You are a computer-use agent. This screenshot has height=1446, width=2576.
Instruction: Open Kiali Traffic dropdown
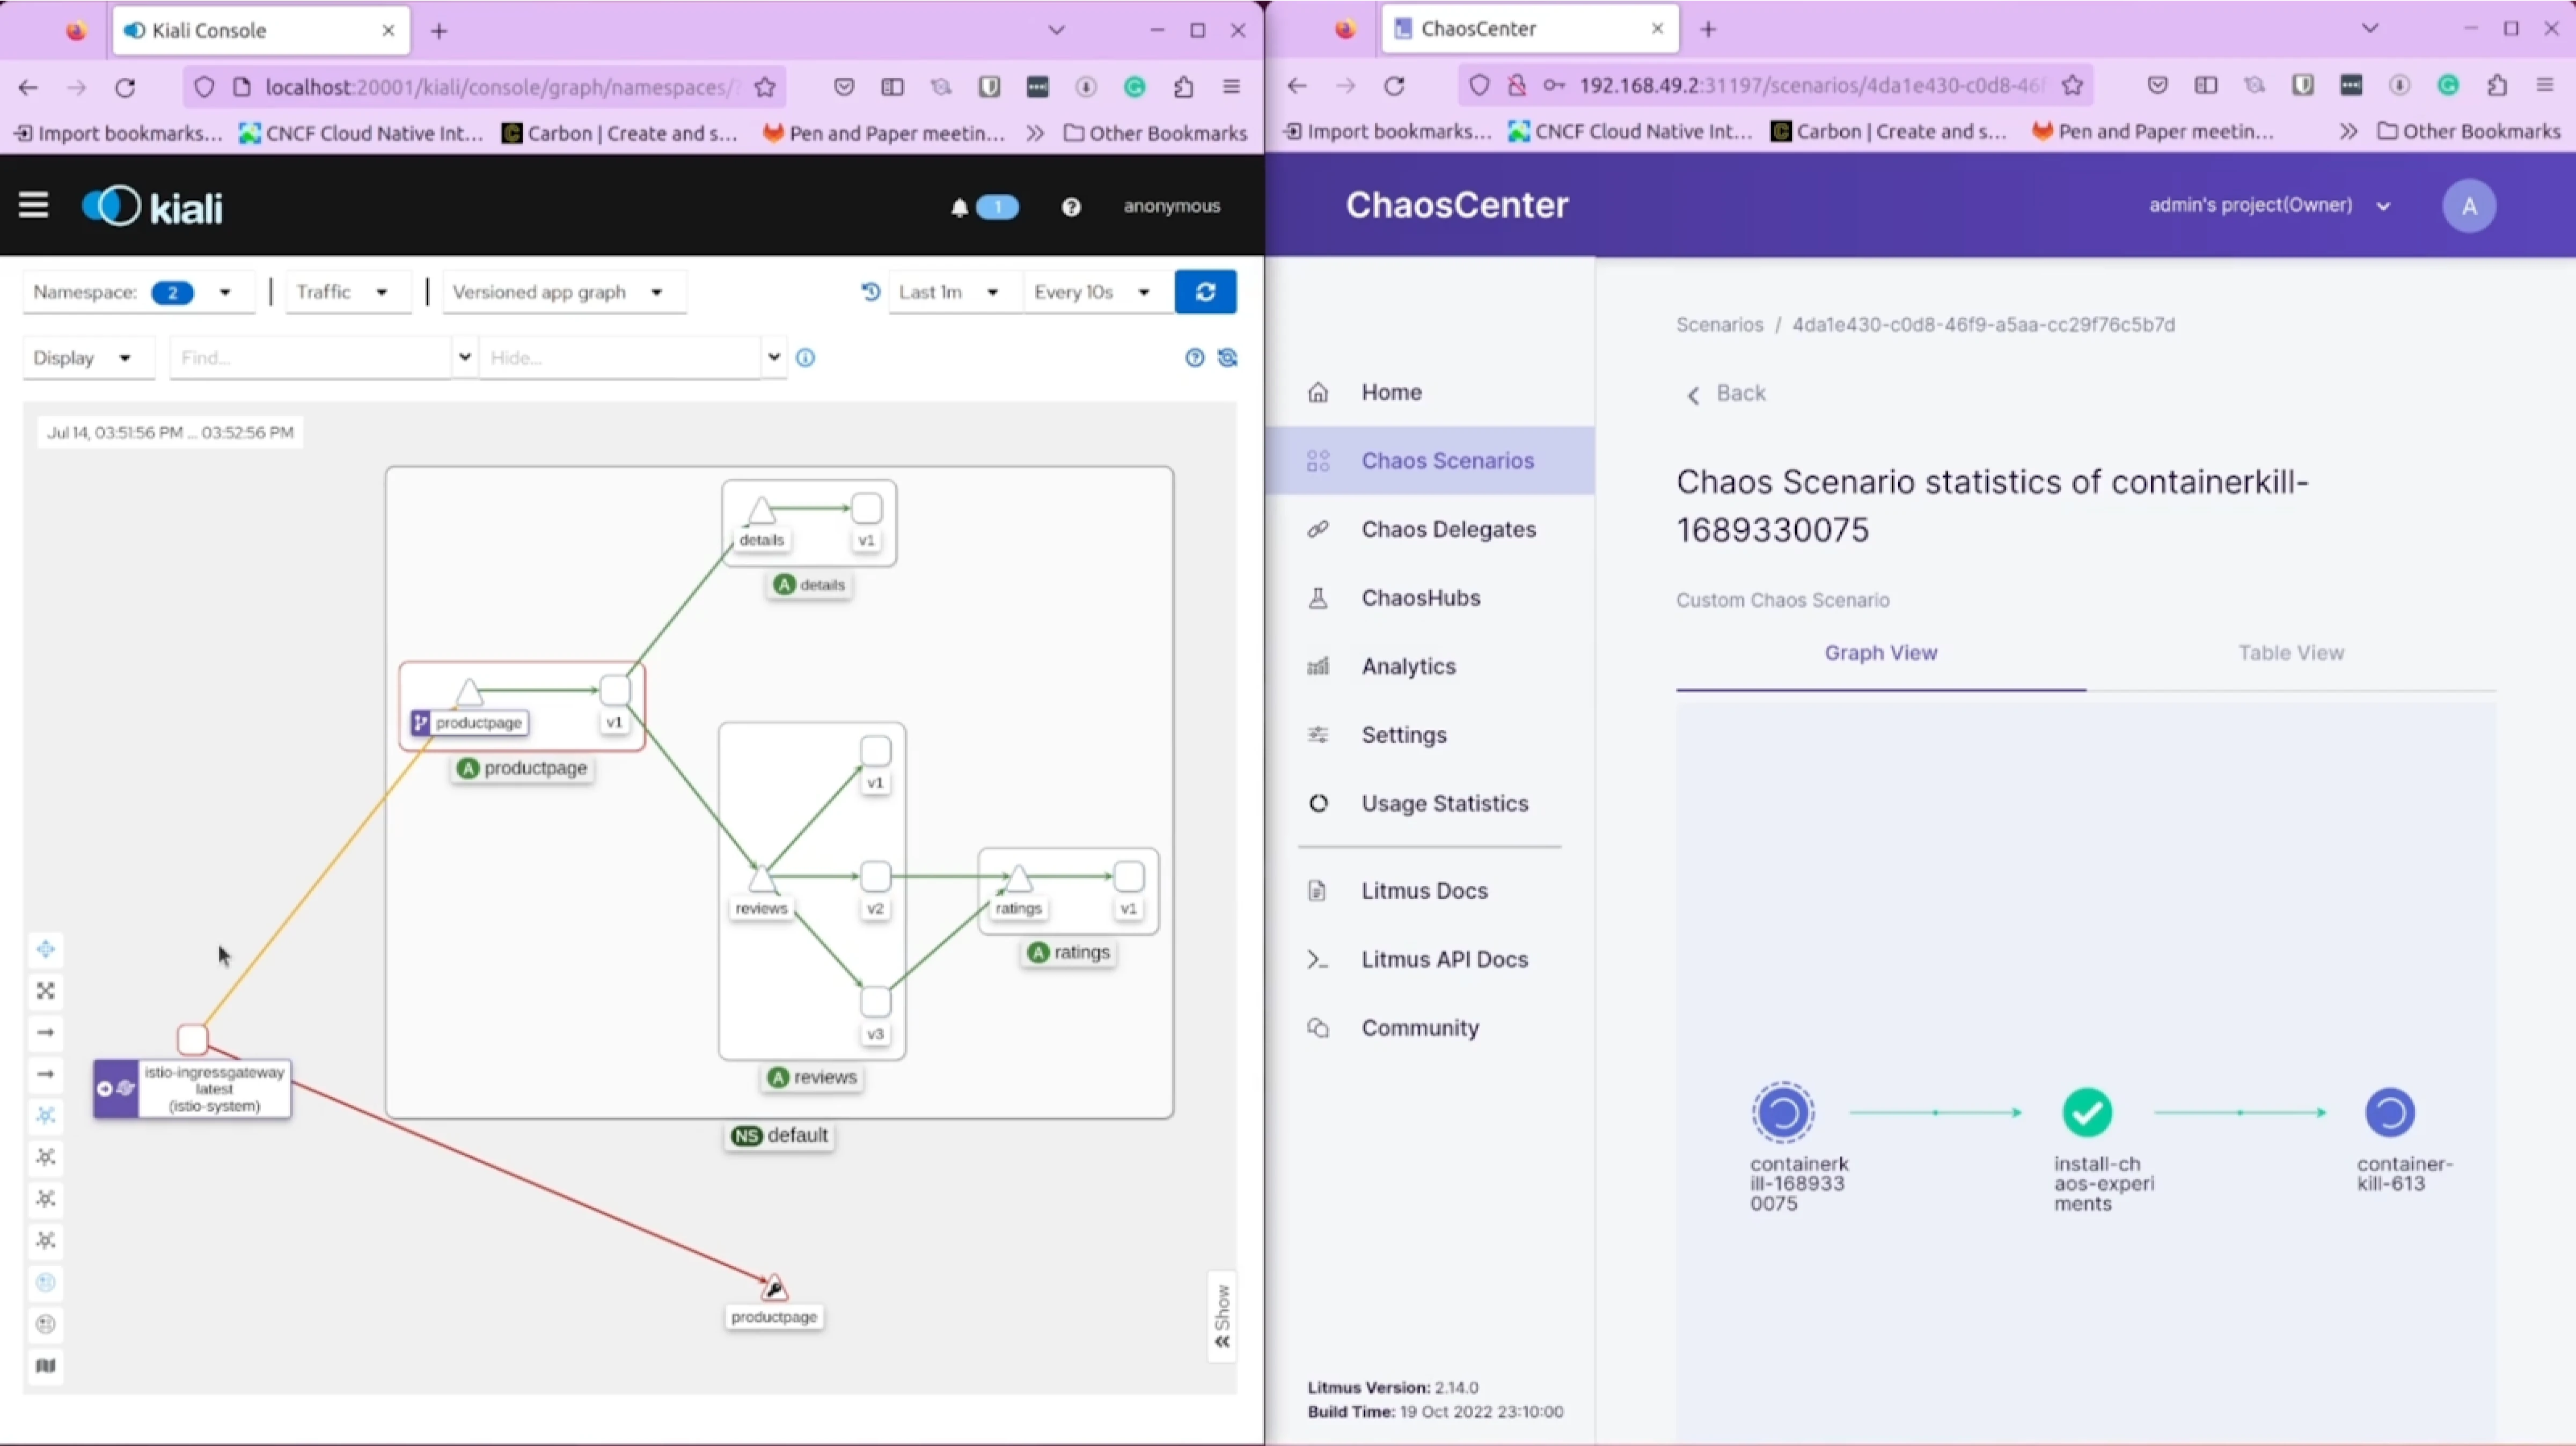click(347, 292)
